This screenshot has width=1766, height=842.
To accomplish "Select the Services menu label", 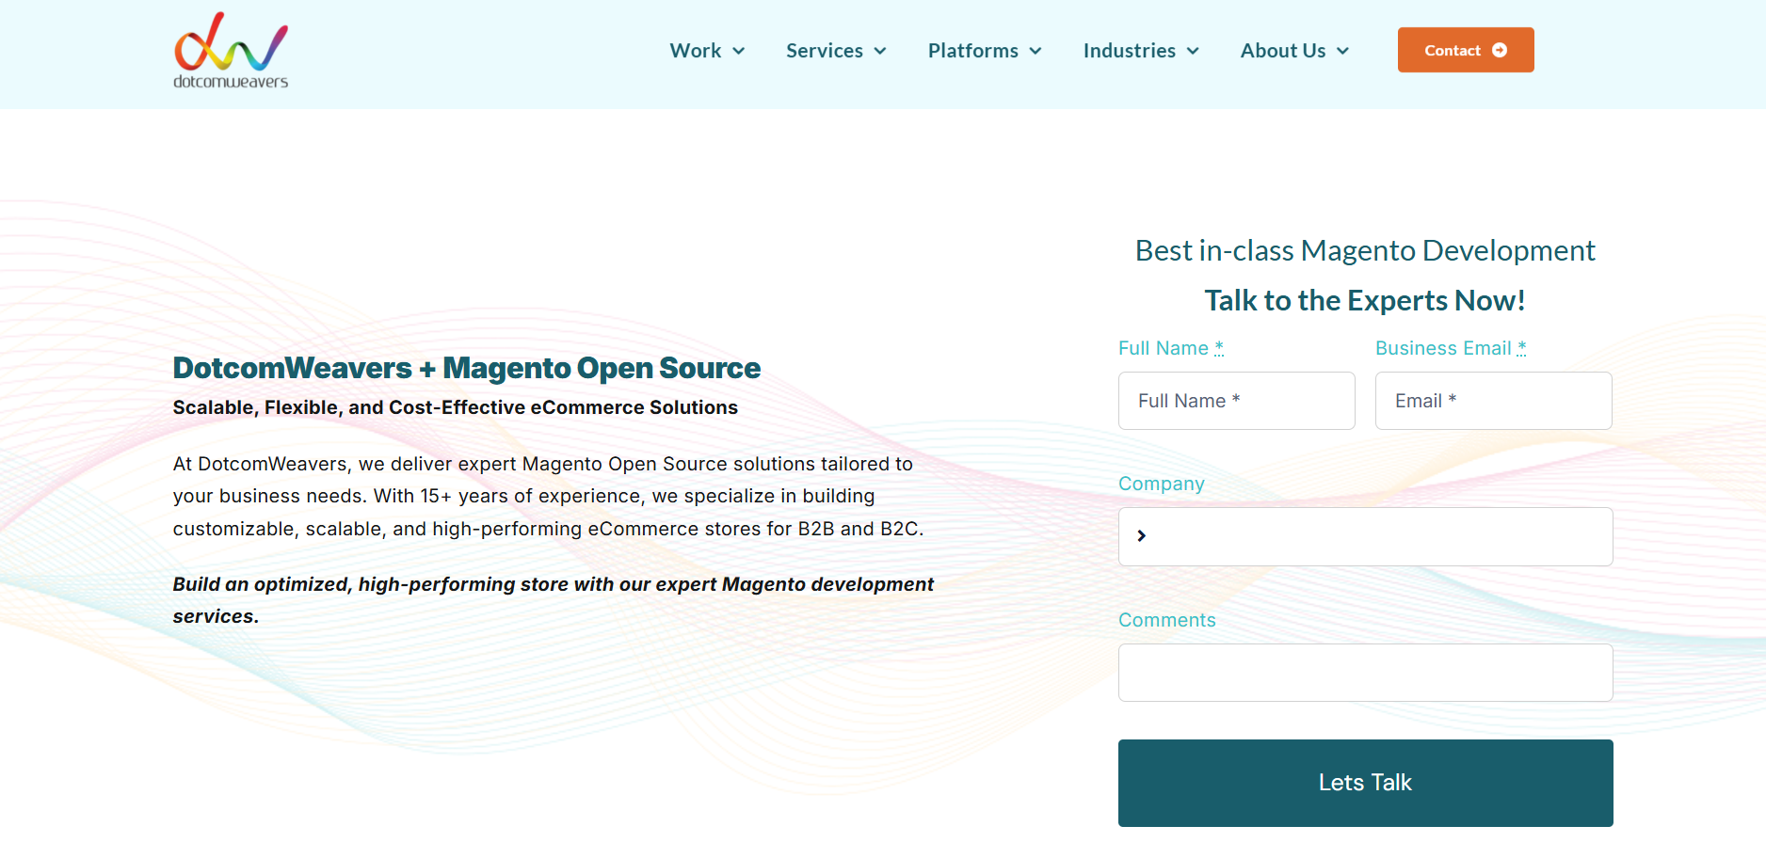I will [824, 51].
